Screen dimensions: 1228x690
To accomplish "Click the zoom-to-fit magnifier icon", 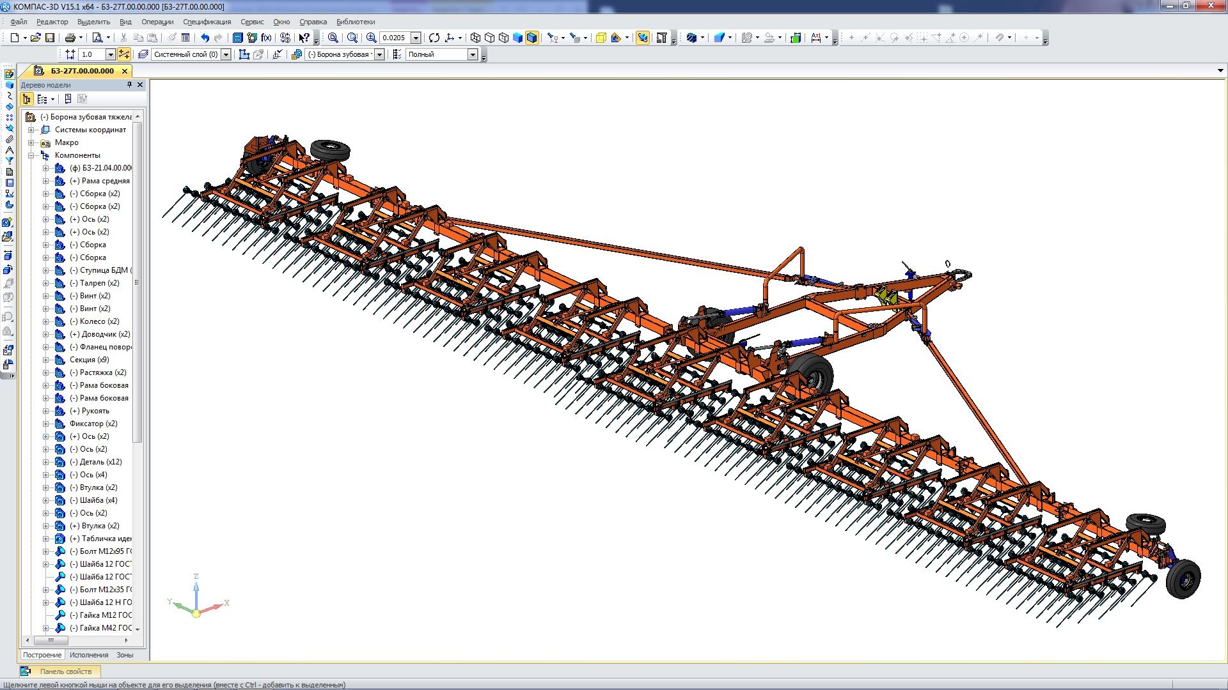I will pos(333,38).
